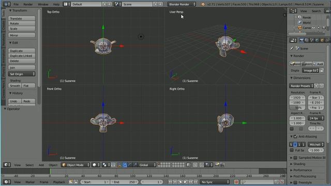
Task: Play animation forward in timeline
Action: pos(185,182)
